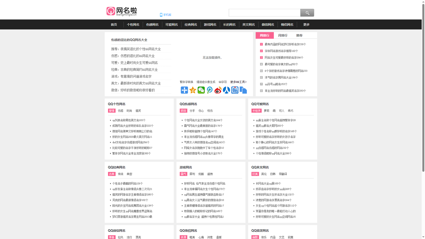425x239 pixels.
Task: Select the 浪漫 tag under QQ情侣网名
Action: click(x=183, y=237)
